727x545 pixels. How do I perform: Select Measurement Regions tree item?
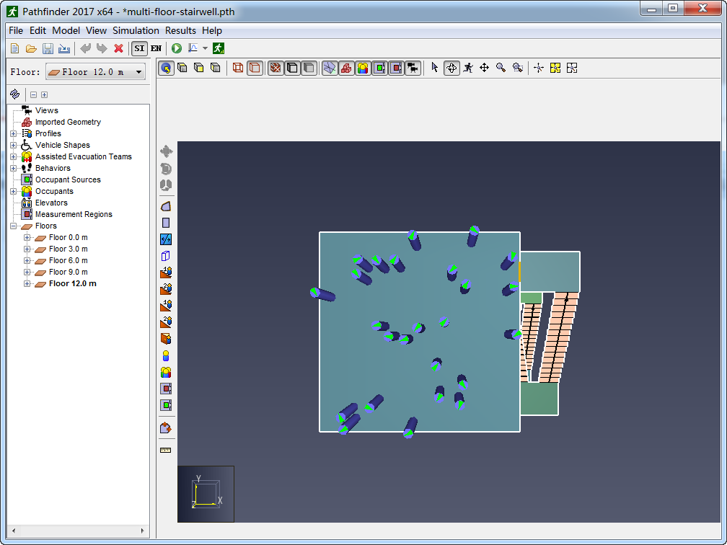(74, 214)
